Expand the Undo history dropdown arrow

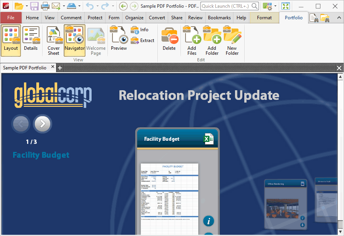(97, 6)
